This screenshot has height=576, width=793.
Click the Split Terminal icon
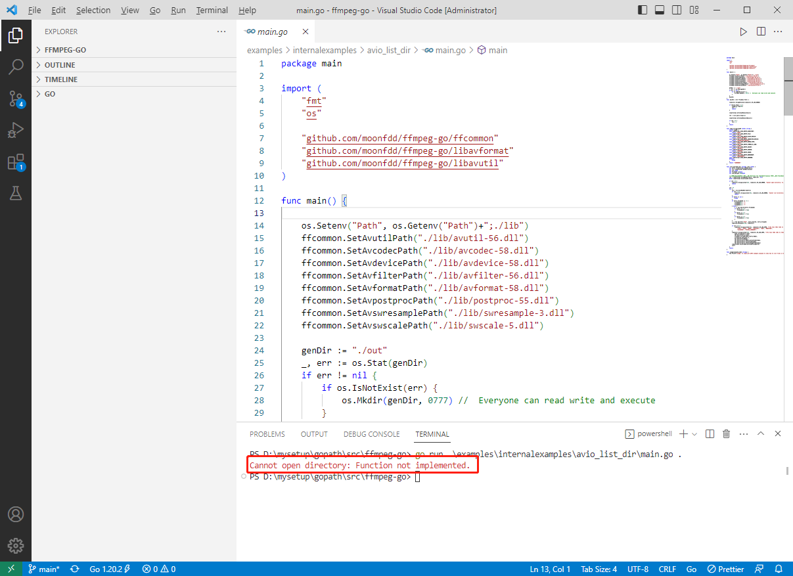(x=710, y=433)
